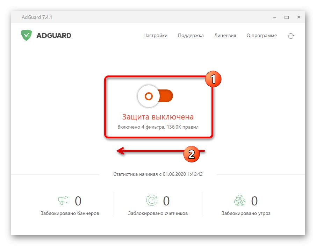316x246 pixels.
Task: Click the blocked banners count 0
Action: coord(78,201)
